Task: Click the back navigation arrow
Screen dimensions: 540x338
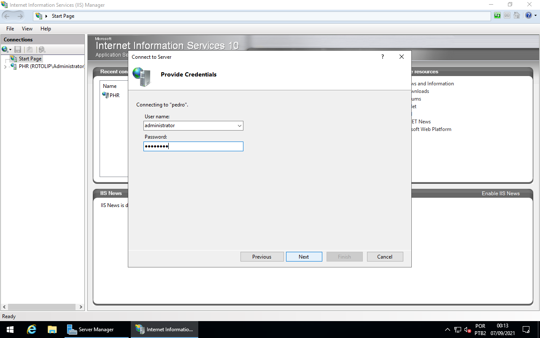Action: pos(6,16)
